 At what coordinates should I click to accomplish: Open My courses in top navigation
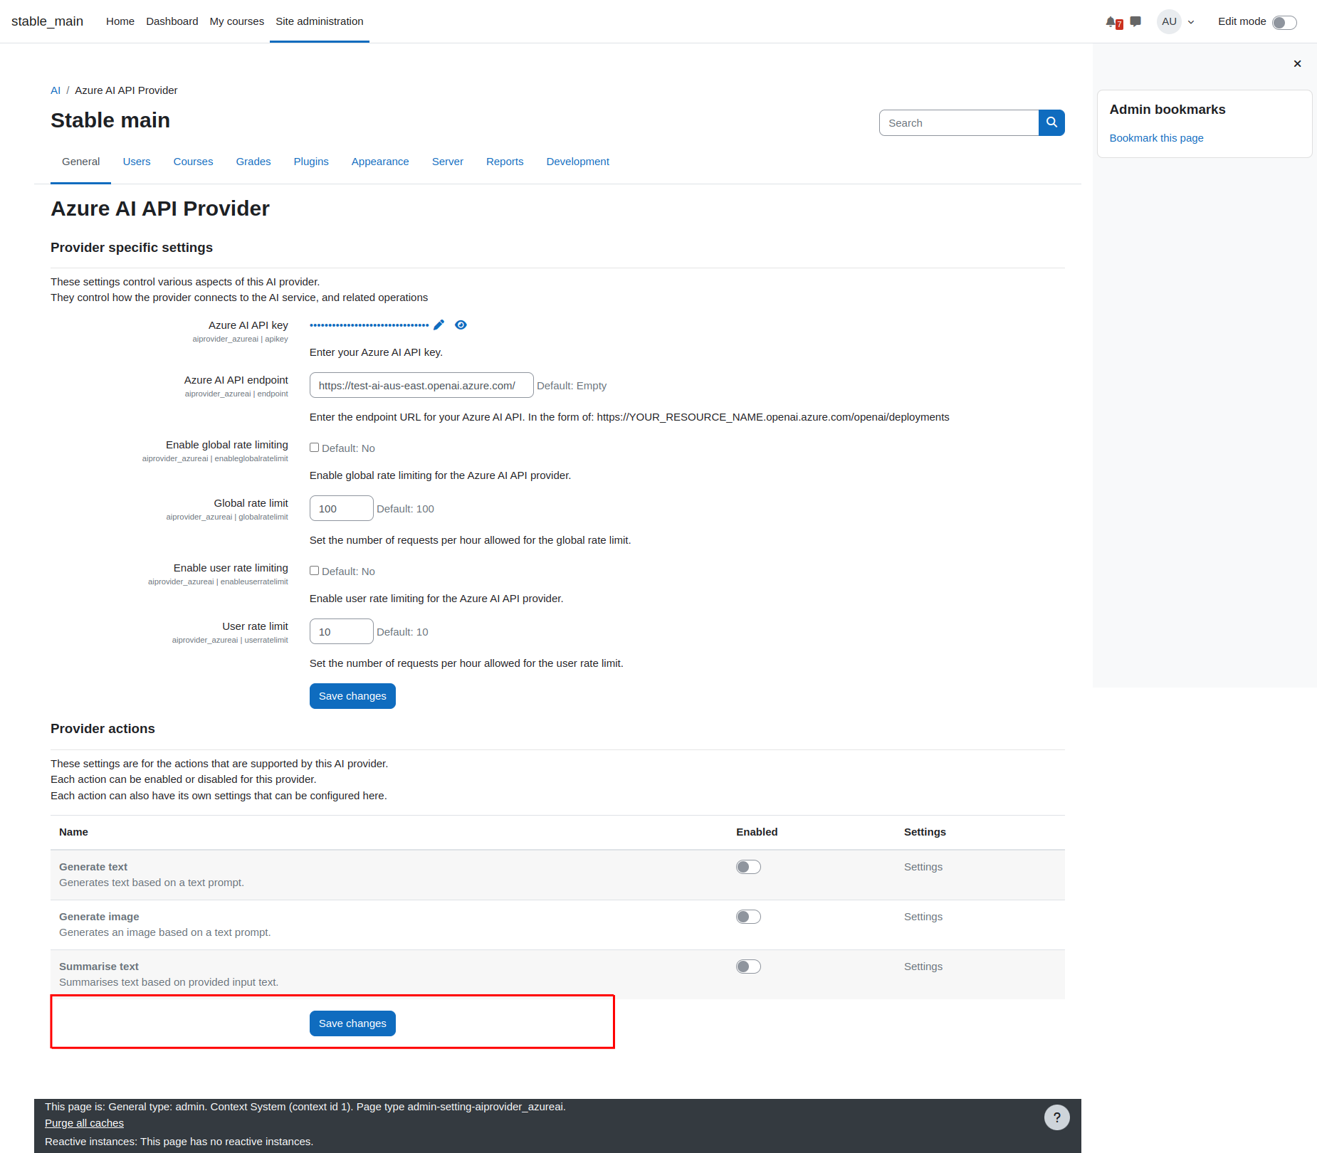point(237,21)
